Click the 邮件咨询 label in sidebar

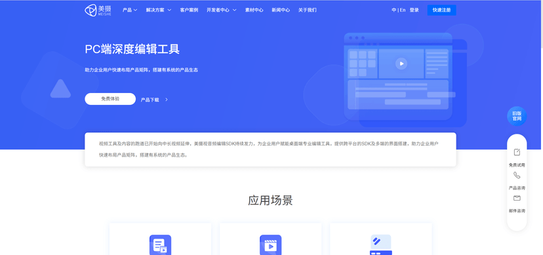click(x=517, y=210)
